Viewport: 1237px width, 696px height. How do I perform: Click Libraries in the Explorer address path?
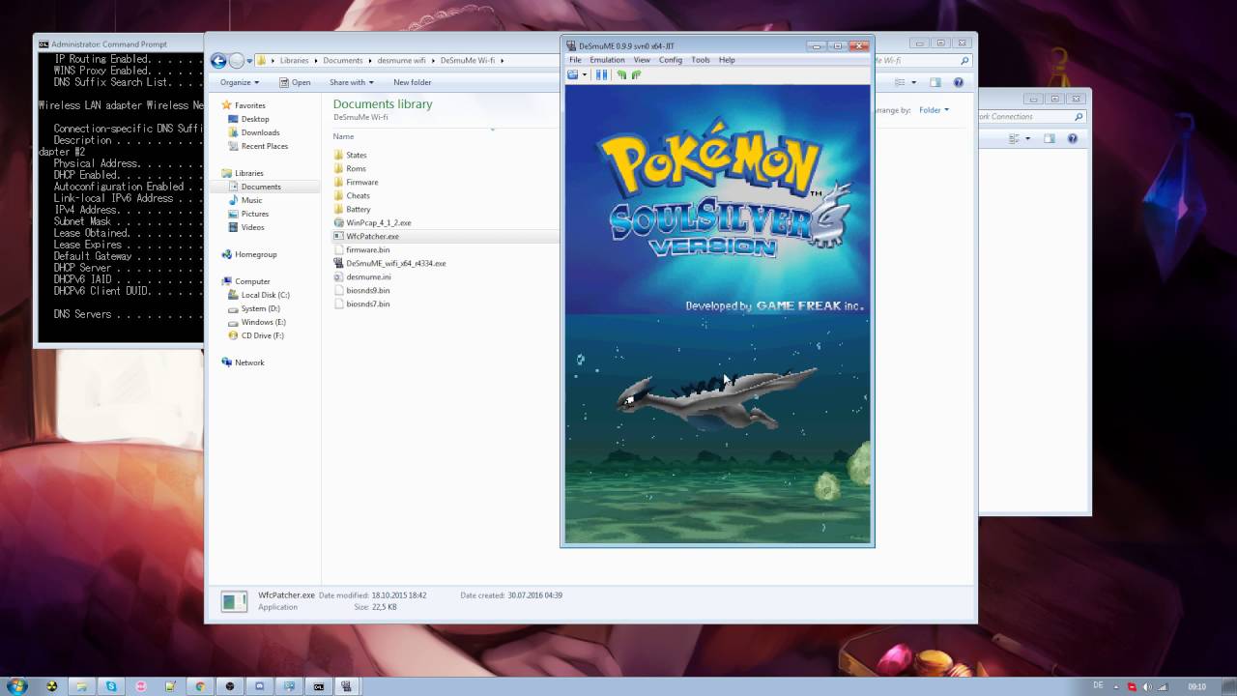pyautogui.click(x=294, y=61)
